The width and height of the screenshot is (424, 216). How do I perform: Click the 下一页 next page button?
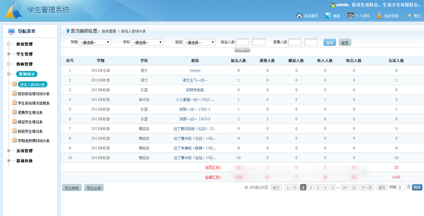pos(367,187)
